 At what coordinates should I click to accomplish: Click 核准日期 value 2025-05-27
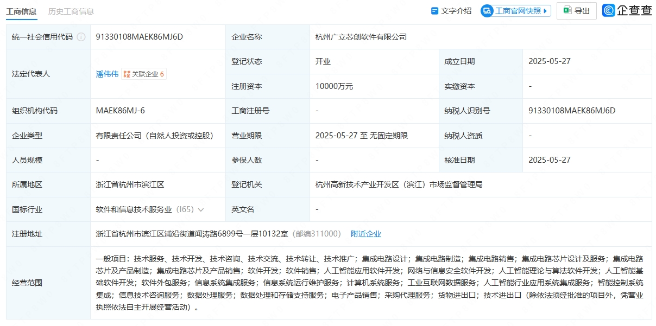tap(550, 160)
